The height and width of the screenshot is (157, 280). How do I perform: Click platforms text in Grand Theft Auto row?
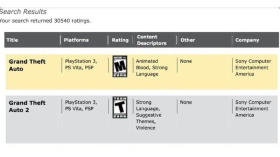pos(81,64)
